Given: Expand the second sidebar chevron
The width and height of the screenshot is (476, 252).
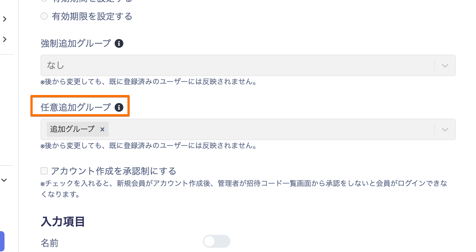Looking at the screenshot, I should pos(5,39).
